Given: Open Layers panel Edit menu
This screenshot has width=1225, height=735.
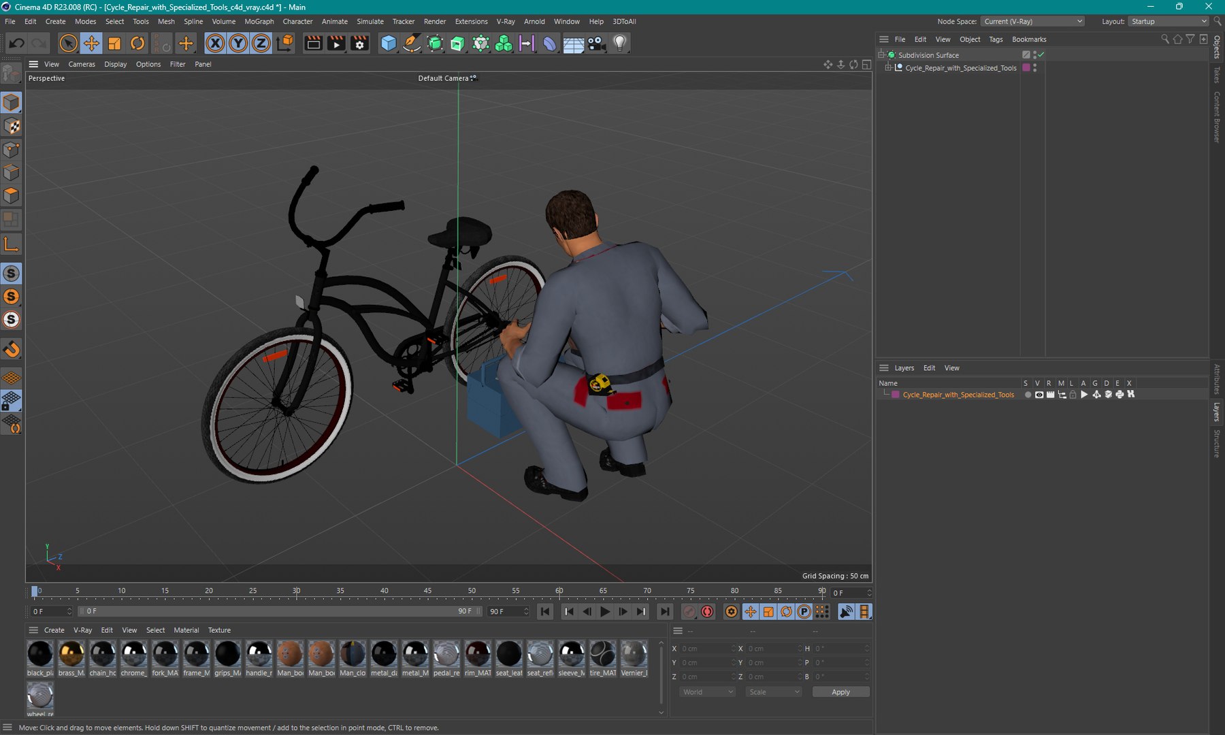Looking at the screenshot, I should [929, 367].
